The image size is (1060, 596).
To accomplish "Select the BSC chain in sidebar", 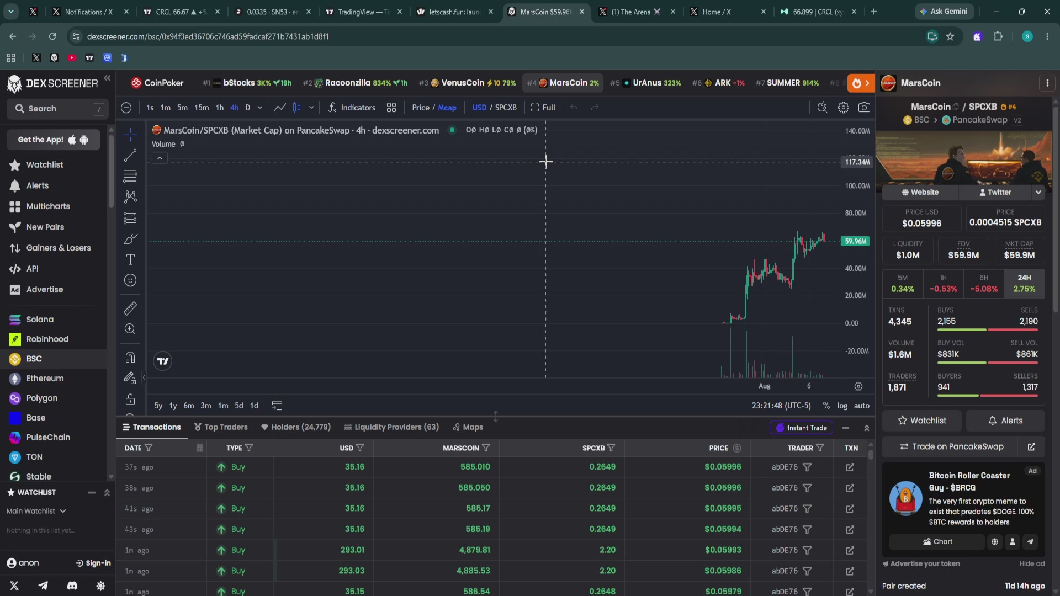I will click(54, 359).
